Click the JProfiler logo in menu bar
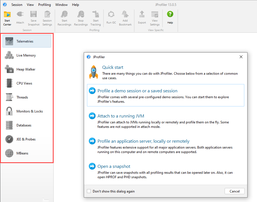257x202 pixels. [x=5, y=4]
